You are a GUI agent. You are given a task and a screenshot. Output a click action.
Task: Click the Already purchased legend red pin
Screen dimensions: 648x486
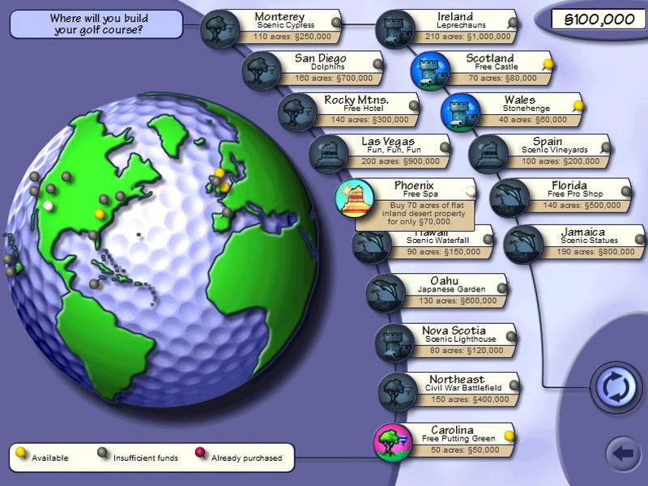point(200,453)
